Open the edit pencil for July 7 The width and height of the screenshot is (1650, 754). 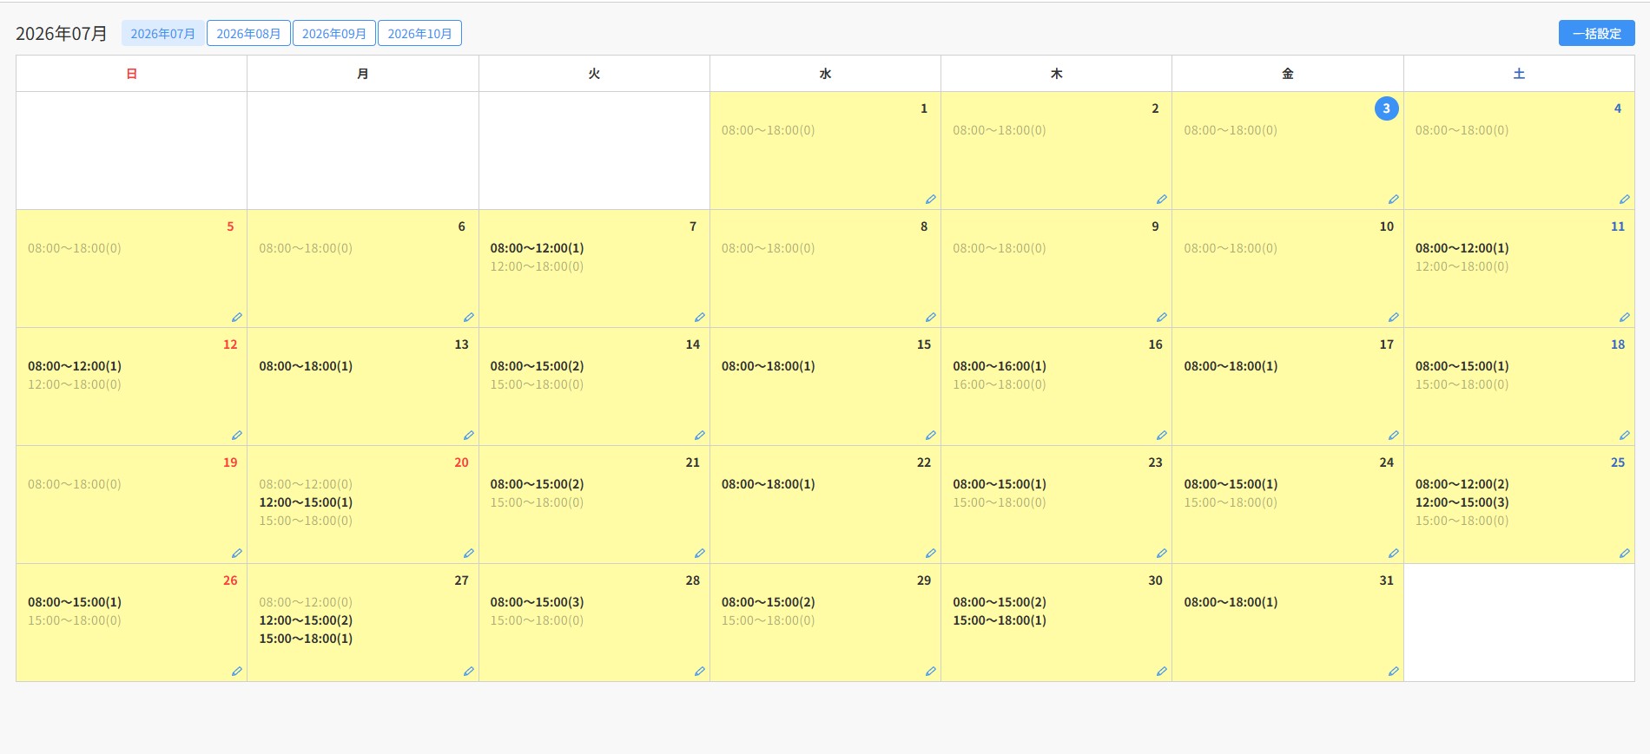(x=699, y=318)
